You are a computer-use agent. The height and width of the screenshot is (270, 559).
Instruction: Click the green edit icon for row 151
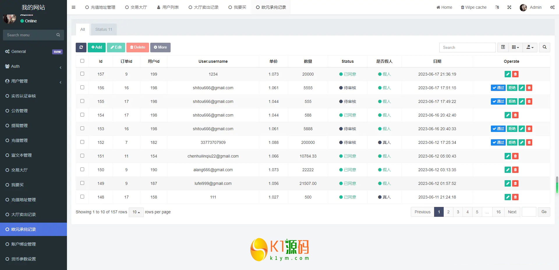[x=507, y=156]
